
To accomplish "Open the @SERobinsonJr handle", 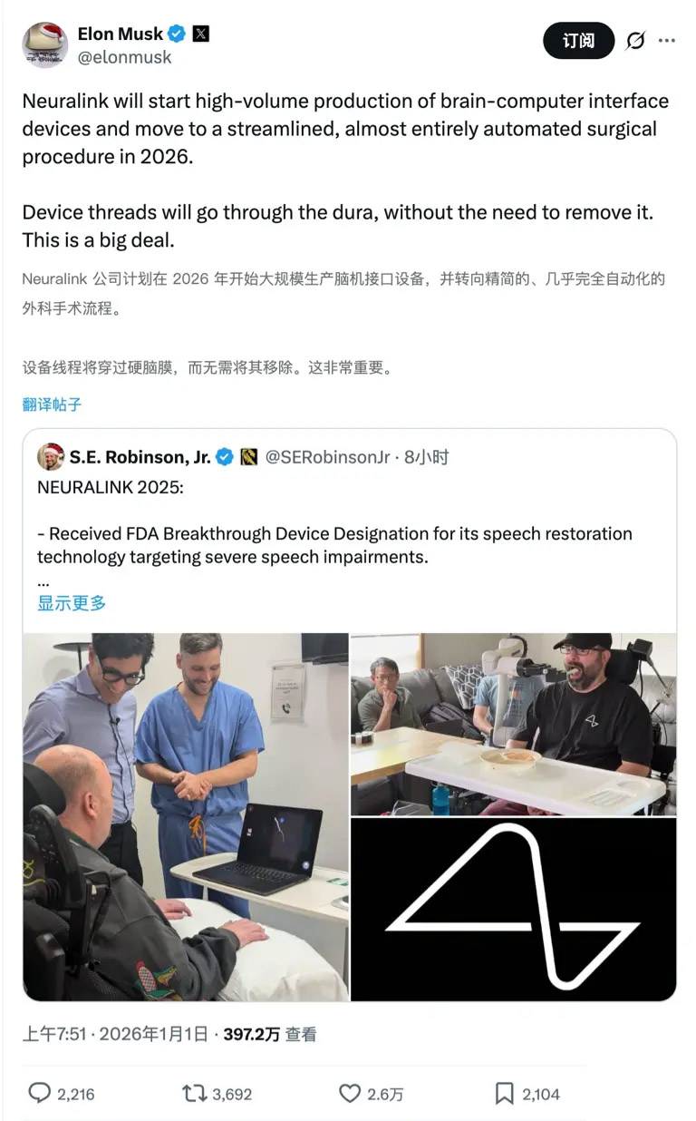I will click(x=327, y=457).
